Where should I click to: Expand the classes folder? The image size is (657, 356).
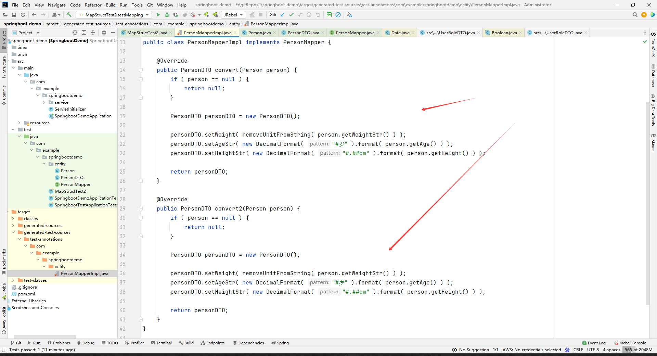pos(13,219)
